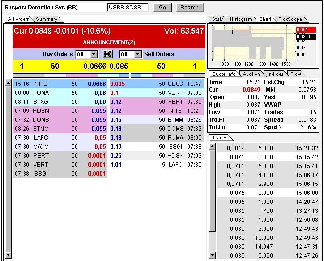The image size is (324, 261).
Task: Click the black 0,0849 price marker on chart
Action: click(303, 36)
